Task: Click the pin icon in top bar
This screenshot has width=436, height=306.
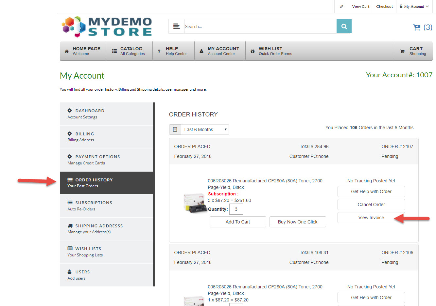Action: coord(342,7)
